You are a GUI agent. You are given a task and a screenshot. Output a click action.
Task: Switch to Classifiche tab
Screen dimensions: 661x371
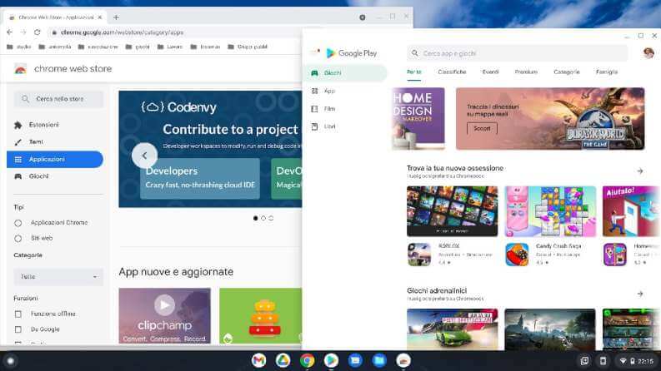[x=452, y=72]
